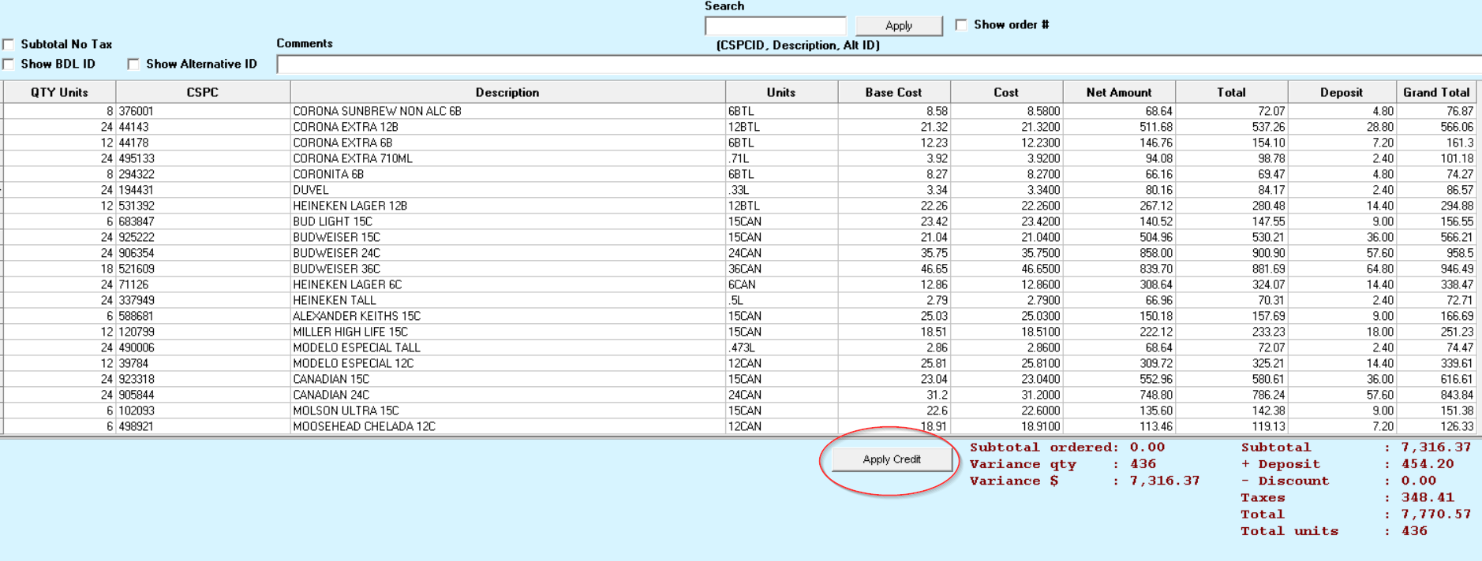Select the CORONA EXTRA 12B description cell
This screenshot has height=561, width=1482.
(x=507, y=127)
